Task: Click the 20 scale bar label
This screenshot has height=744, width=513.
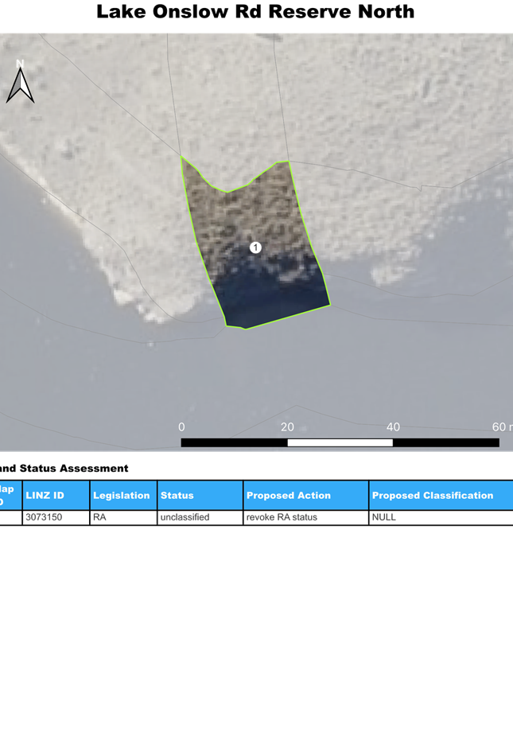Action: (x=287, y=427)
